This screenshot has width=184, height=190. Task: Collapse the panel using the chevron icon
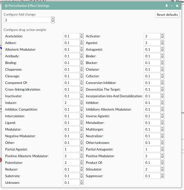(x=172, y=6)
